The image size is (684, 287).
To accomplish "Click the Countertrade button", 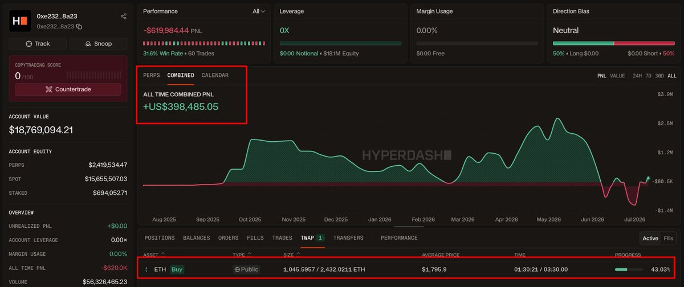I will tap(68, 89).
